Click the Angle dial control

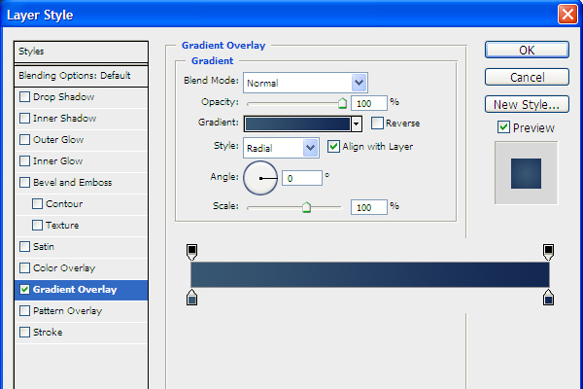tap(260, 178)
